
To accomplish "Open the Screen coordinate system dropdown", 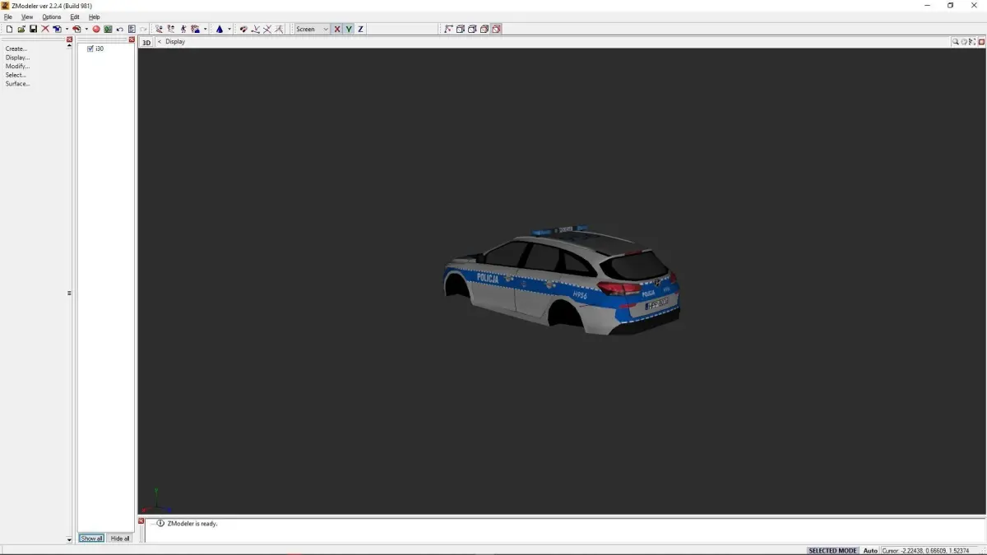I will 313,29.
